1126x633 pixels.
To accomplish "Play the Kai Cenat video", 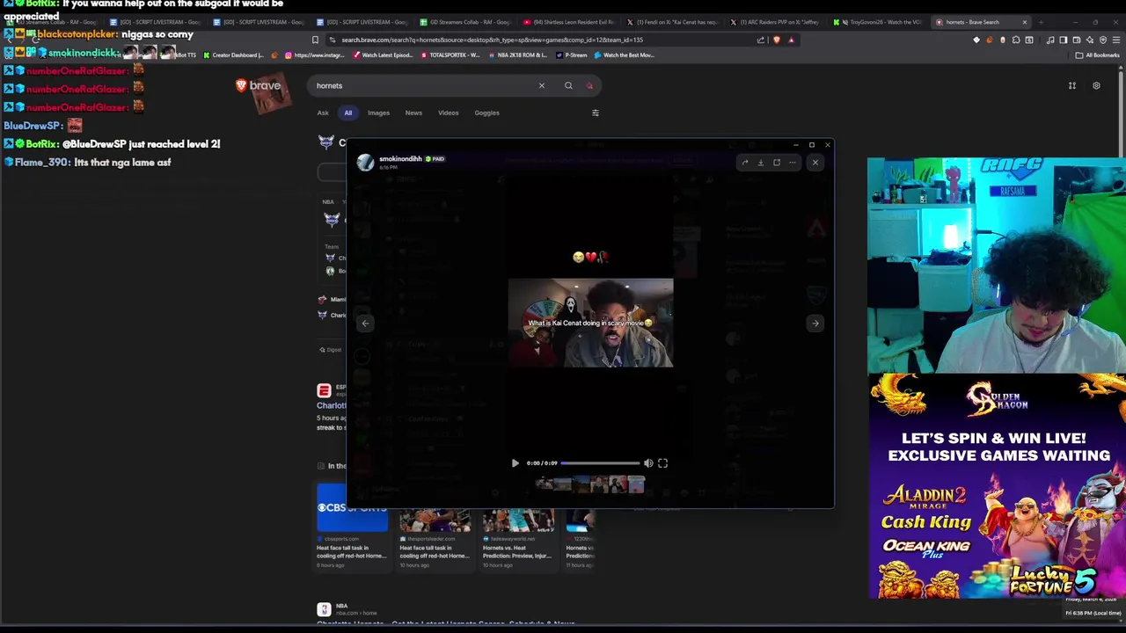I will (x=515, y=462).
